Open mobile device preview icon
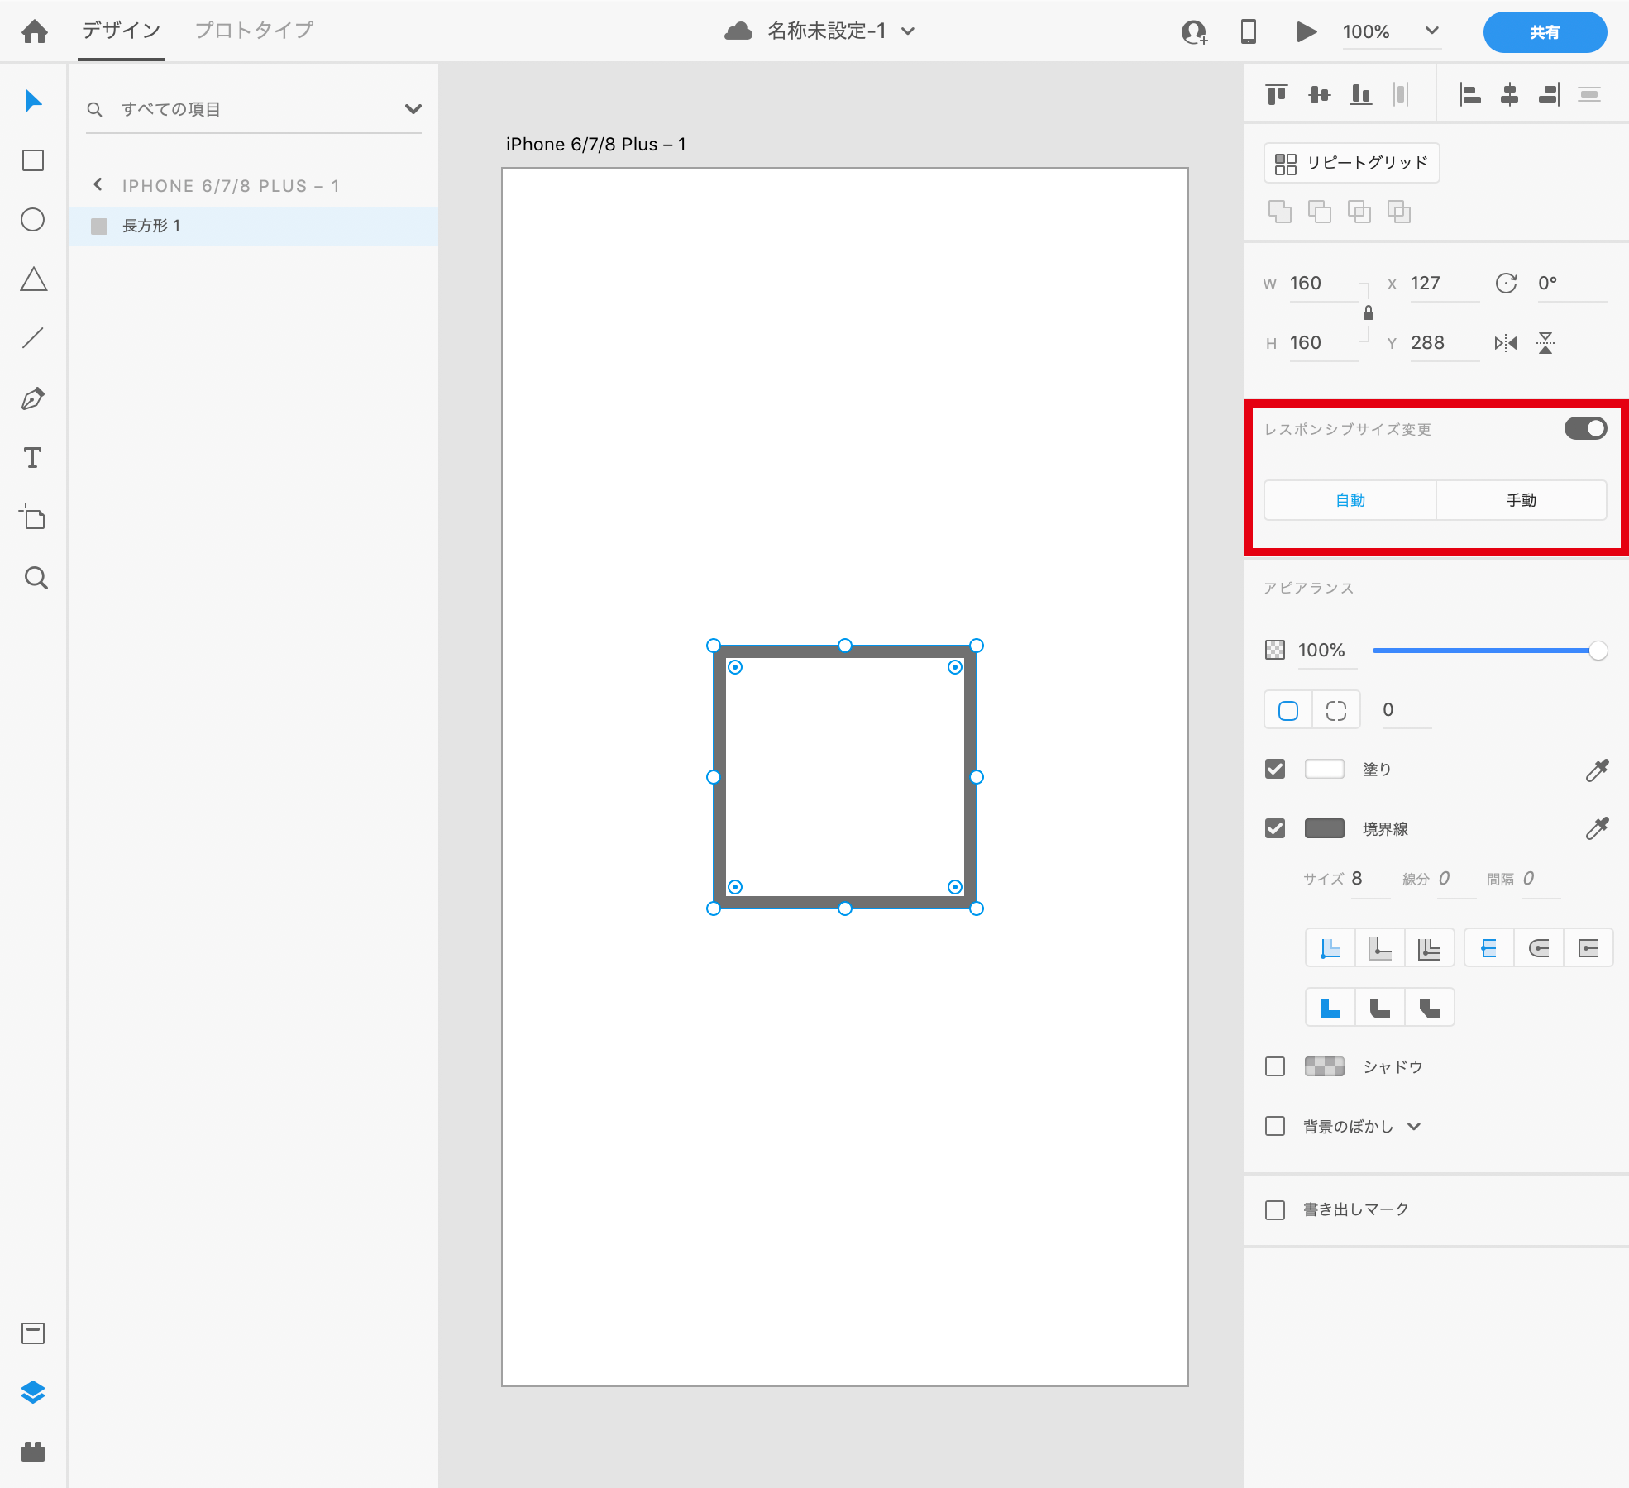The height and width of the screenshot is (1488, 1629). pos(1249,31)
